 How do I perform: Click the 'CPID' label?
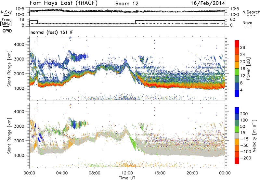tap(7, 31)
